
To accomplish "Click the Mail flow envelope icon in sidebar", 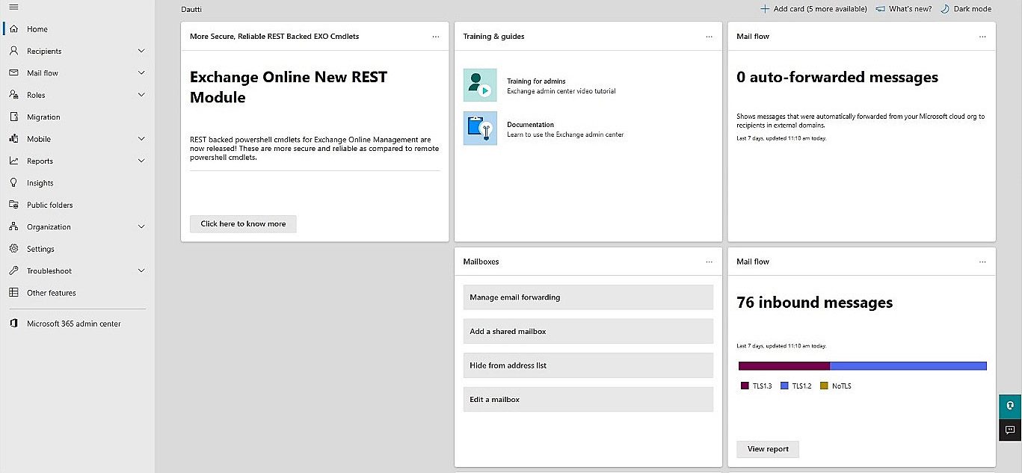I will pos(13,73).
